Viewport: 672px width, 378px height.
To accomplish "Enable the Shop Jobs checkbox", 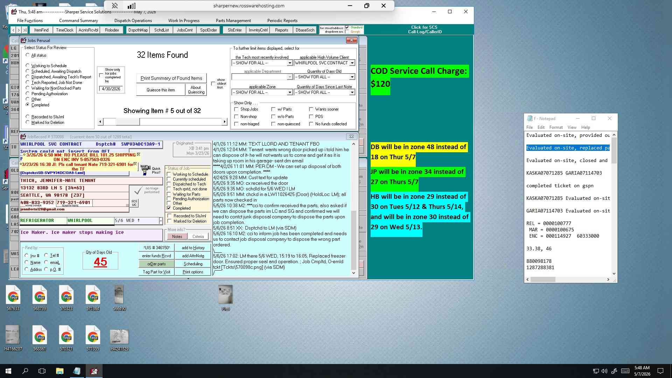I will (237, 109).
